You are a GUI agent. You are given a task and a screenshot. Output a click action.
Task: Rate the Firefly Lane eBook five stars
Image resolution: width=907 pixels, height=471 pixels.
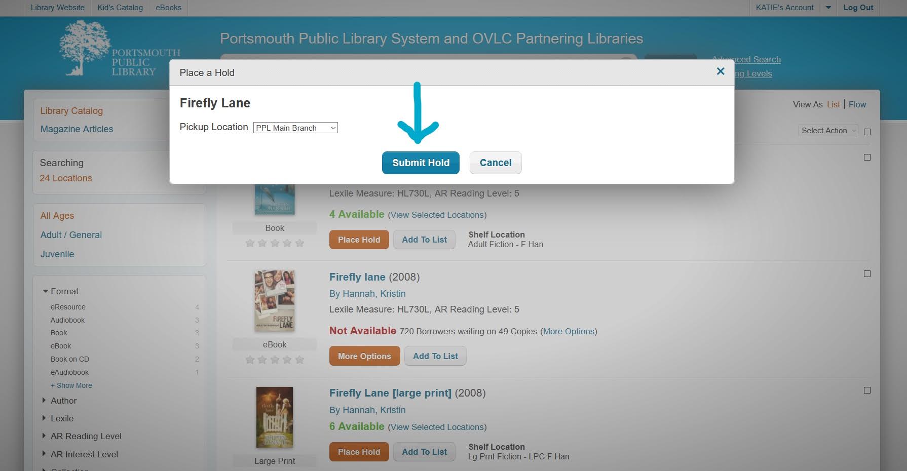[299, 360]
